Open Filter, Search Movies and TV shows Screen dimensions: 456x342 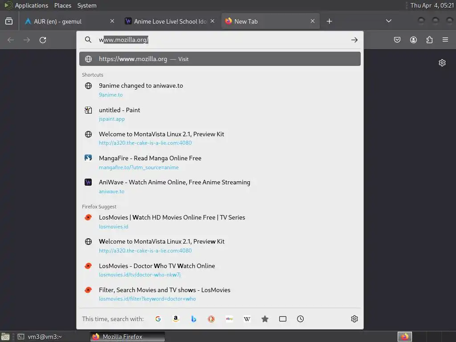[x=220, y=294]
